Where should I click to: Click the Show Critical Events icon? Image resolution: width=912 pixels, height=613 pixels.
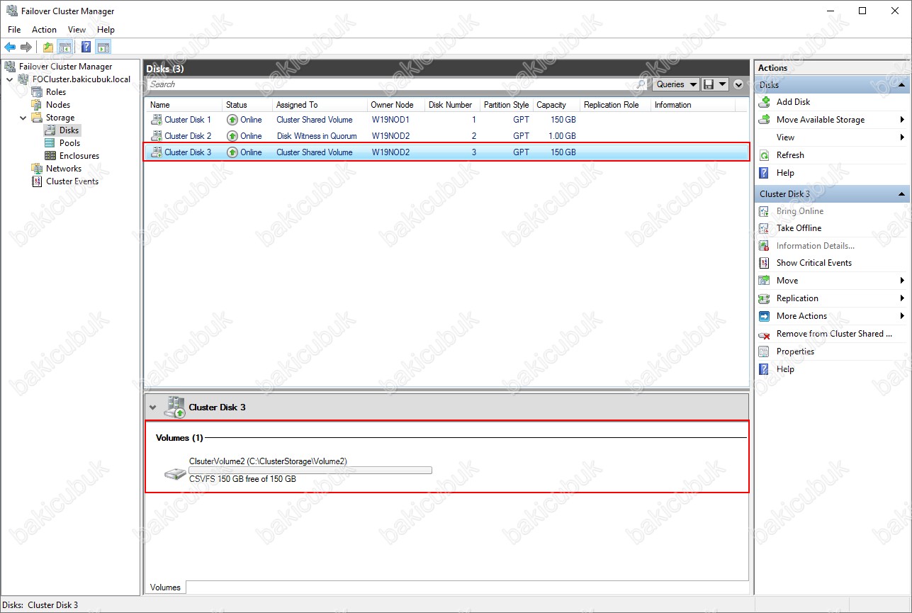click(x=764, y=263)
